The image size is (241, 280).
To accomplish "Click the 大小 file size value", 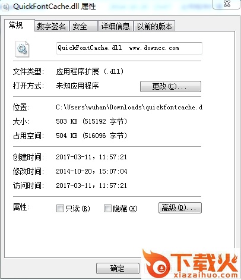I will coord(91,121).
